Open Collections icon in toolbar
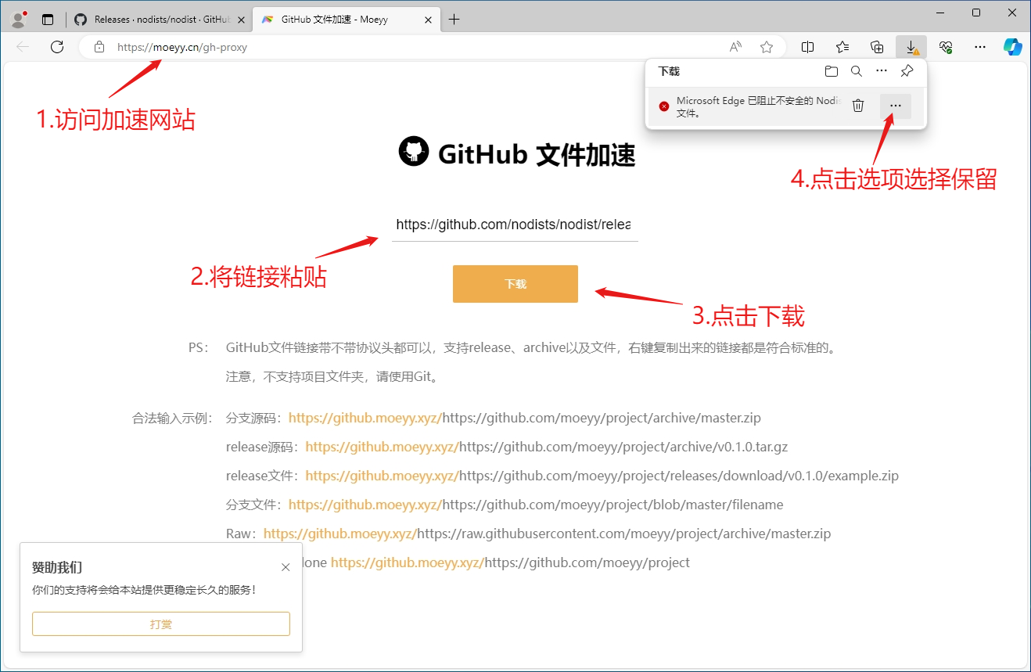The image size is (1031, 672). click(x=877, y=47)
